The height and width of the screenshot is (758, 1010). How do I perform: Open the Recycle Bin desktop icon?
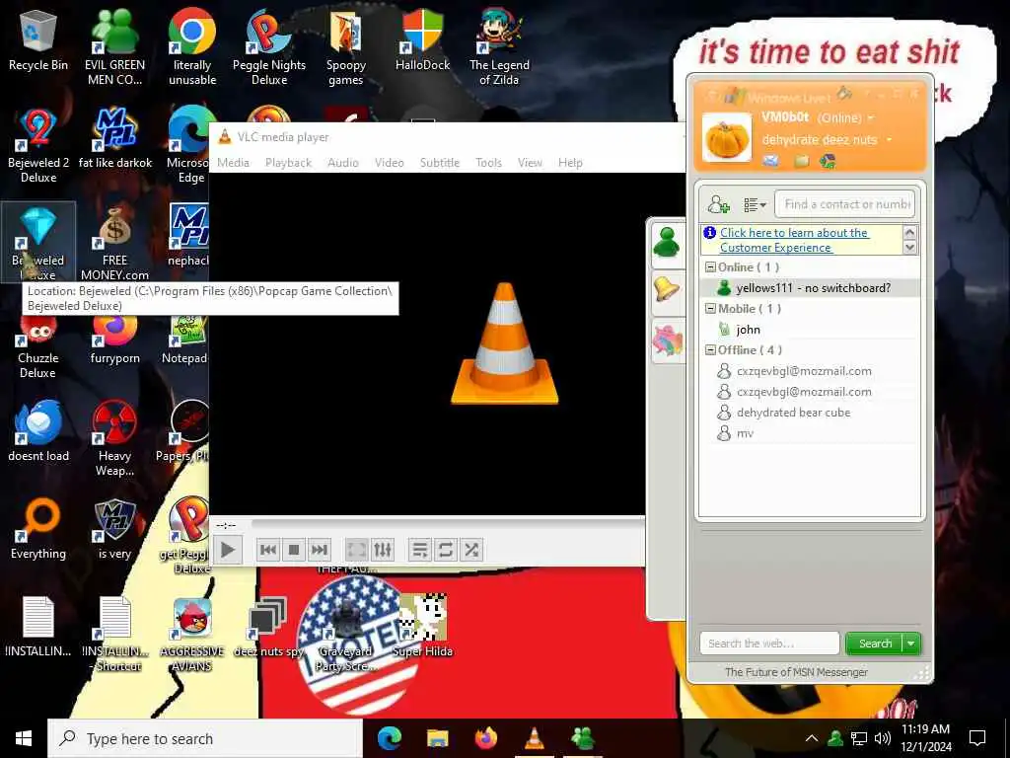[38, 39]
